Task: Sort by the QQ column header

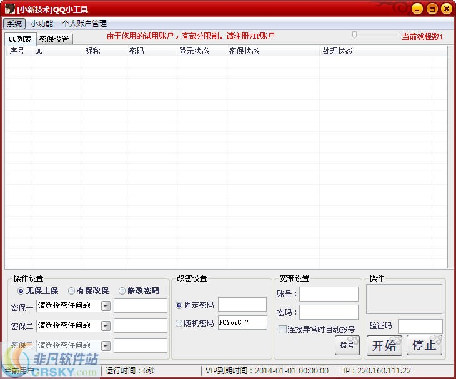Action: point(57,51)
